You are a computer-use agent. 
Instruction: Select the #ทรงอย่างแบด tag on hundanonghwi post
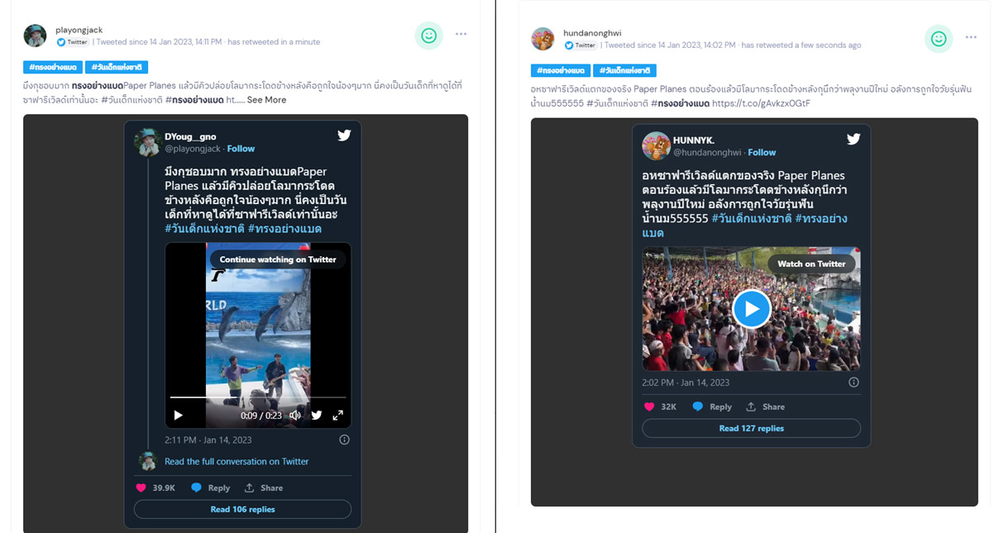[x=560, y=70]
